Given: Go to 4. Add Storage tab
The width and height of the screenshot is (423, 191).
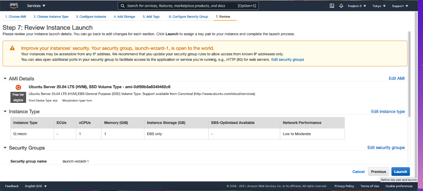Looking at the screenshot, I should (124, 17).
